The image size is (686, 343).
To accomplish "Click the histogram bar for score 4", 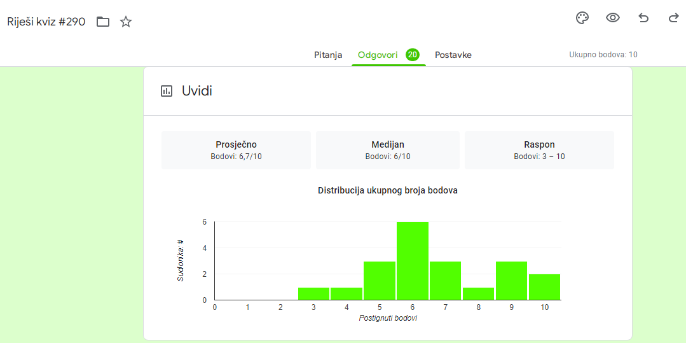I will [x=346, y=293].
